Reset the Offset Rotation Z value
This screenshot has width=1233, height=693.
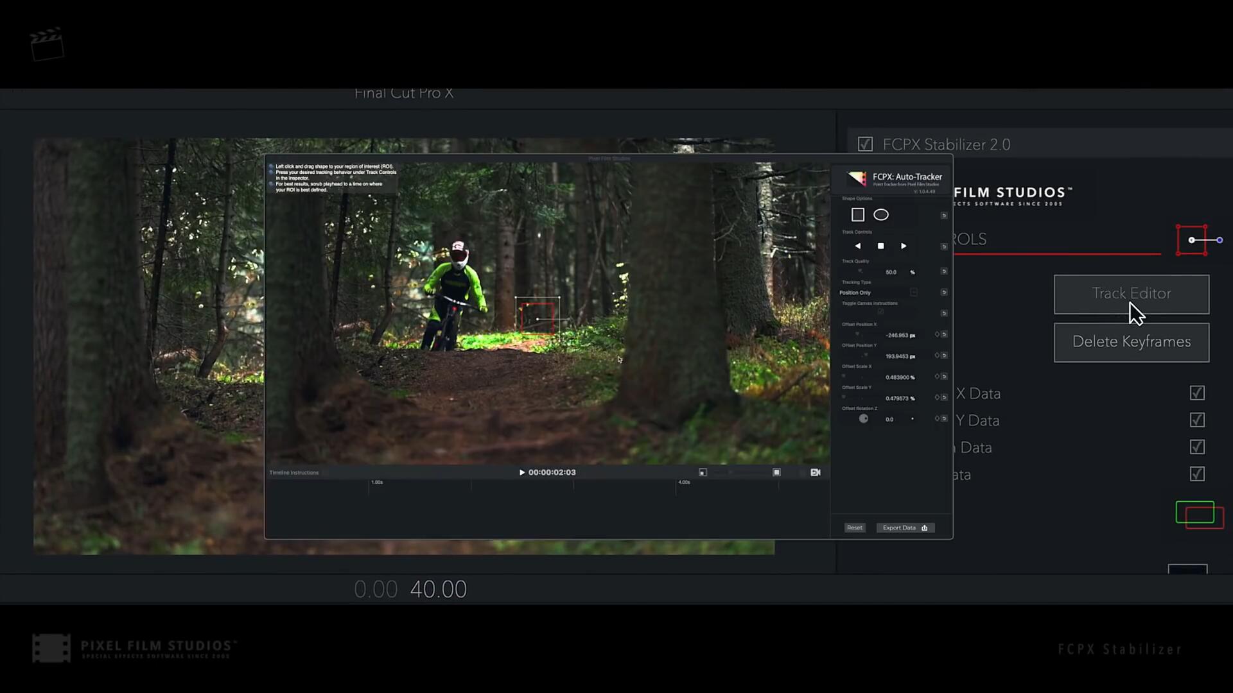coord(944,418)
